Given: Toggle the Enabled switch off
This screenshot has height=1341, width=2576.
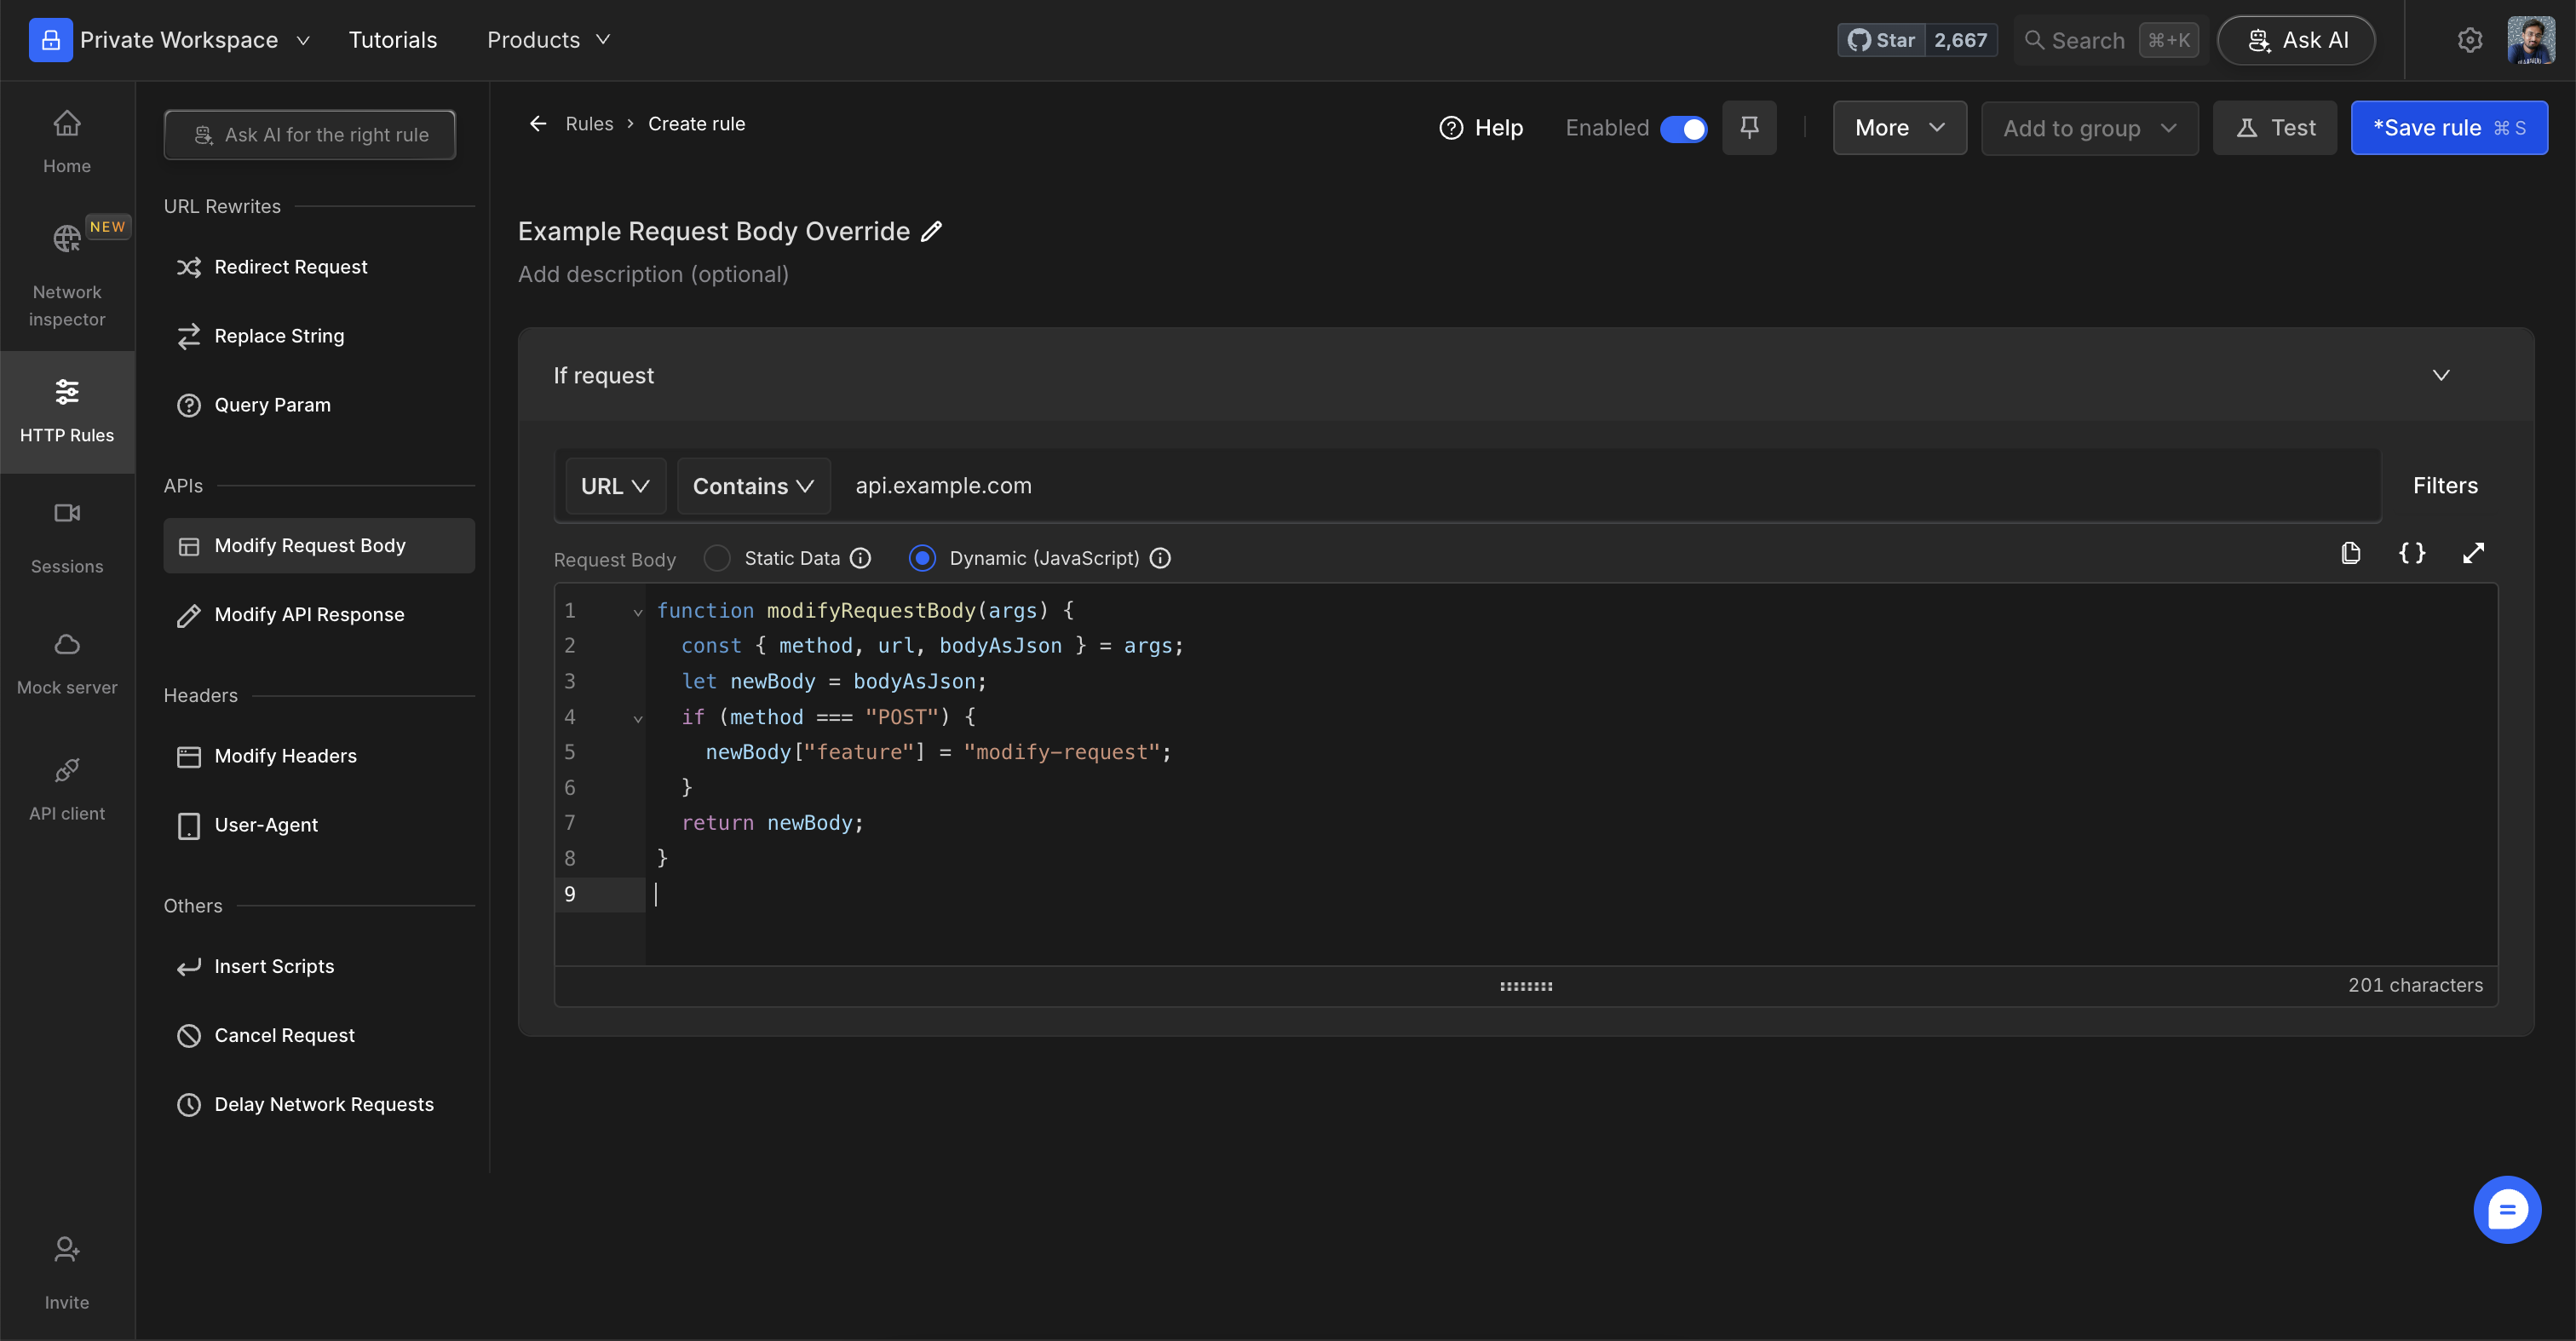Looking at the screenshot, I should pos(1683,129).
